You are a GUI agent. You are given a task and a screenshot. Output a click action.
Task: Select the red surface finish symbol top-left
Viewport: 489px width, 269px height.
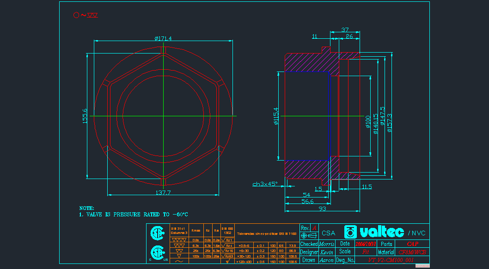pyautogui.click(x=85, y=15)
